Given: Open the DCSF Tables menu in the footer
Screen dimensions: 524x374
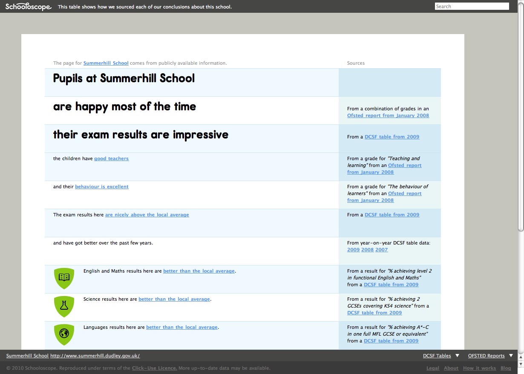Looking at the screenshot, I should coord(437,356).
